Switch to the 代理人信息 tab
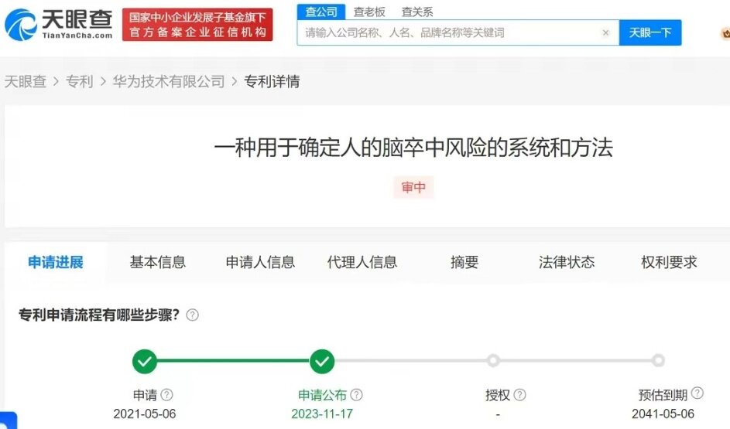730x429 pixels. click(x=362, y=262)
